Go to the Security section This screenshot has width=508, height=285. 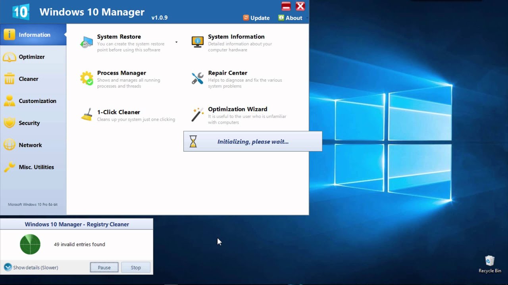(29, 123)
